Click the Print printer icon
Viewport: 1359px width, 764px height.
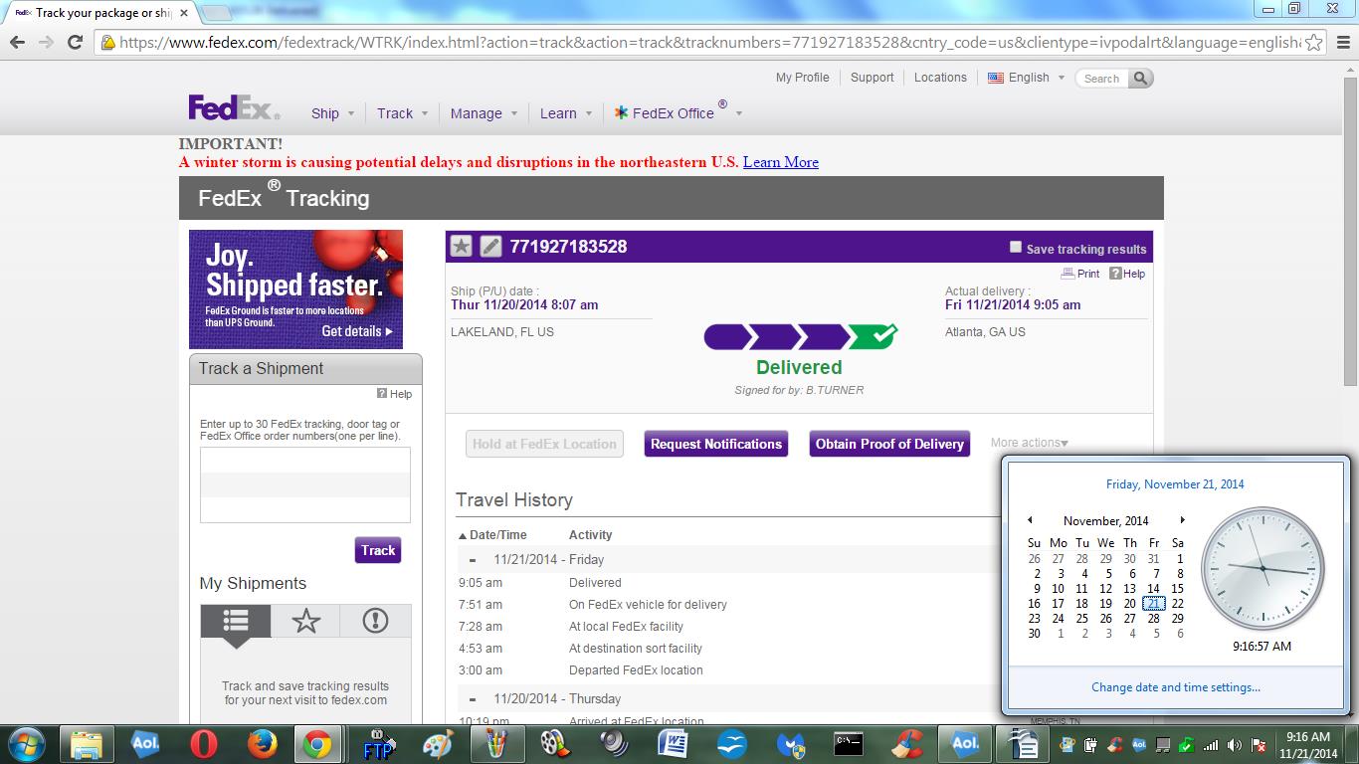(x=1068, y=274)
